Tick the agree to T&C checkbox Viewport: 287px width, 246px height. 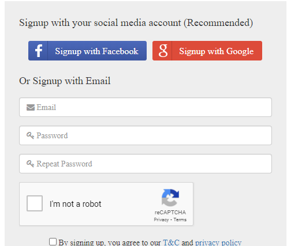pos(53,242)
